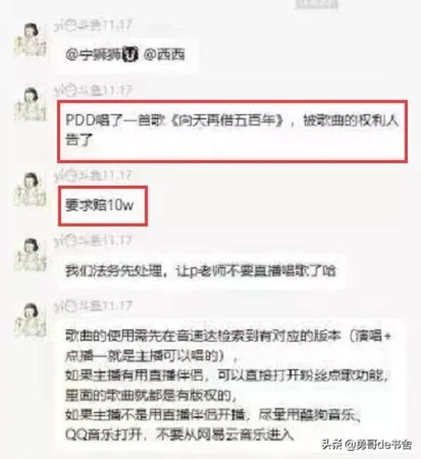Tap the 我们法务先处理 message bubble
The image size is (421, 459).
tap(201, 271)
